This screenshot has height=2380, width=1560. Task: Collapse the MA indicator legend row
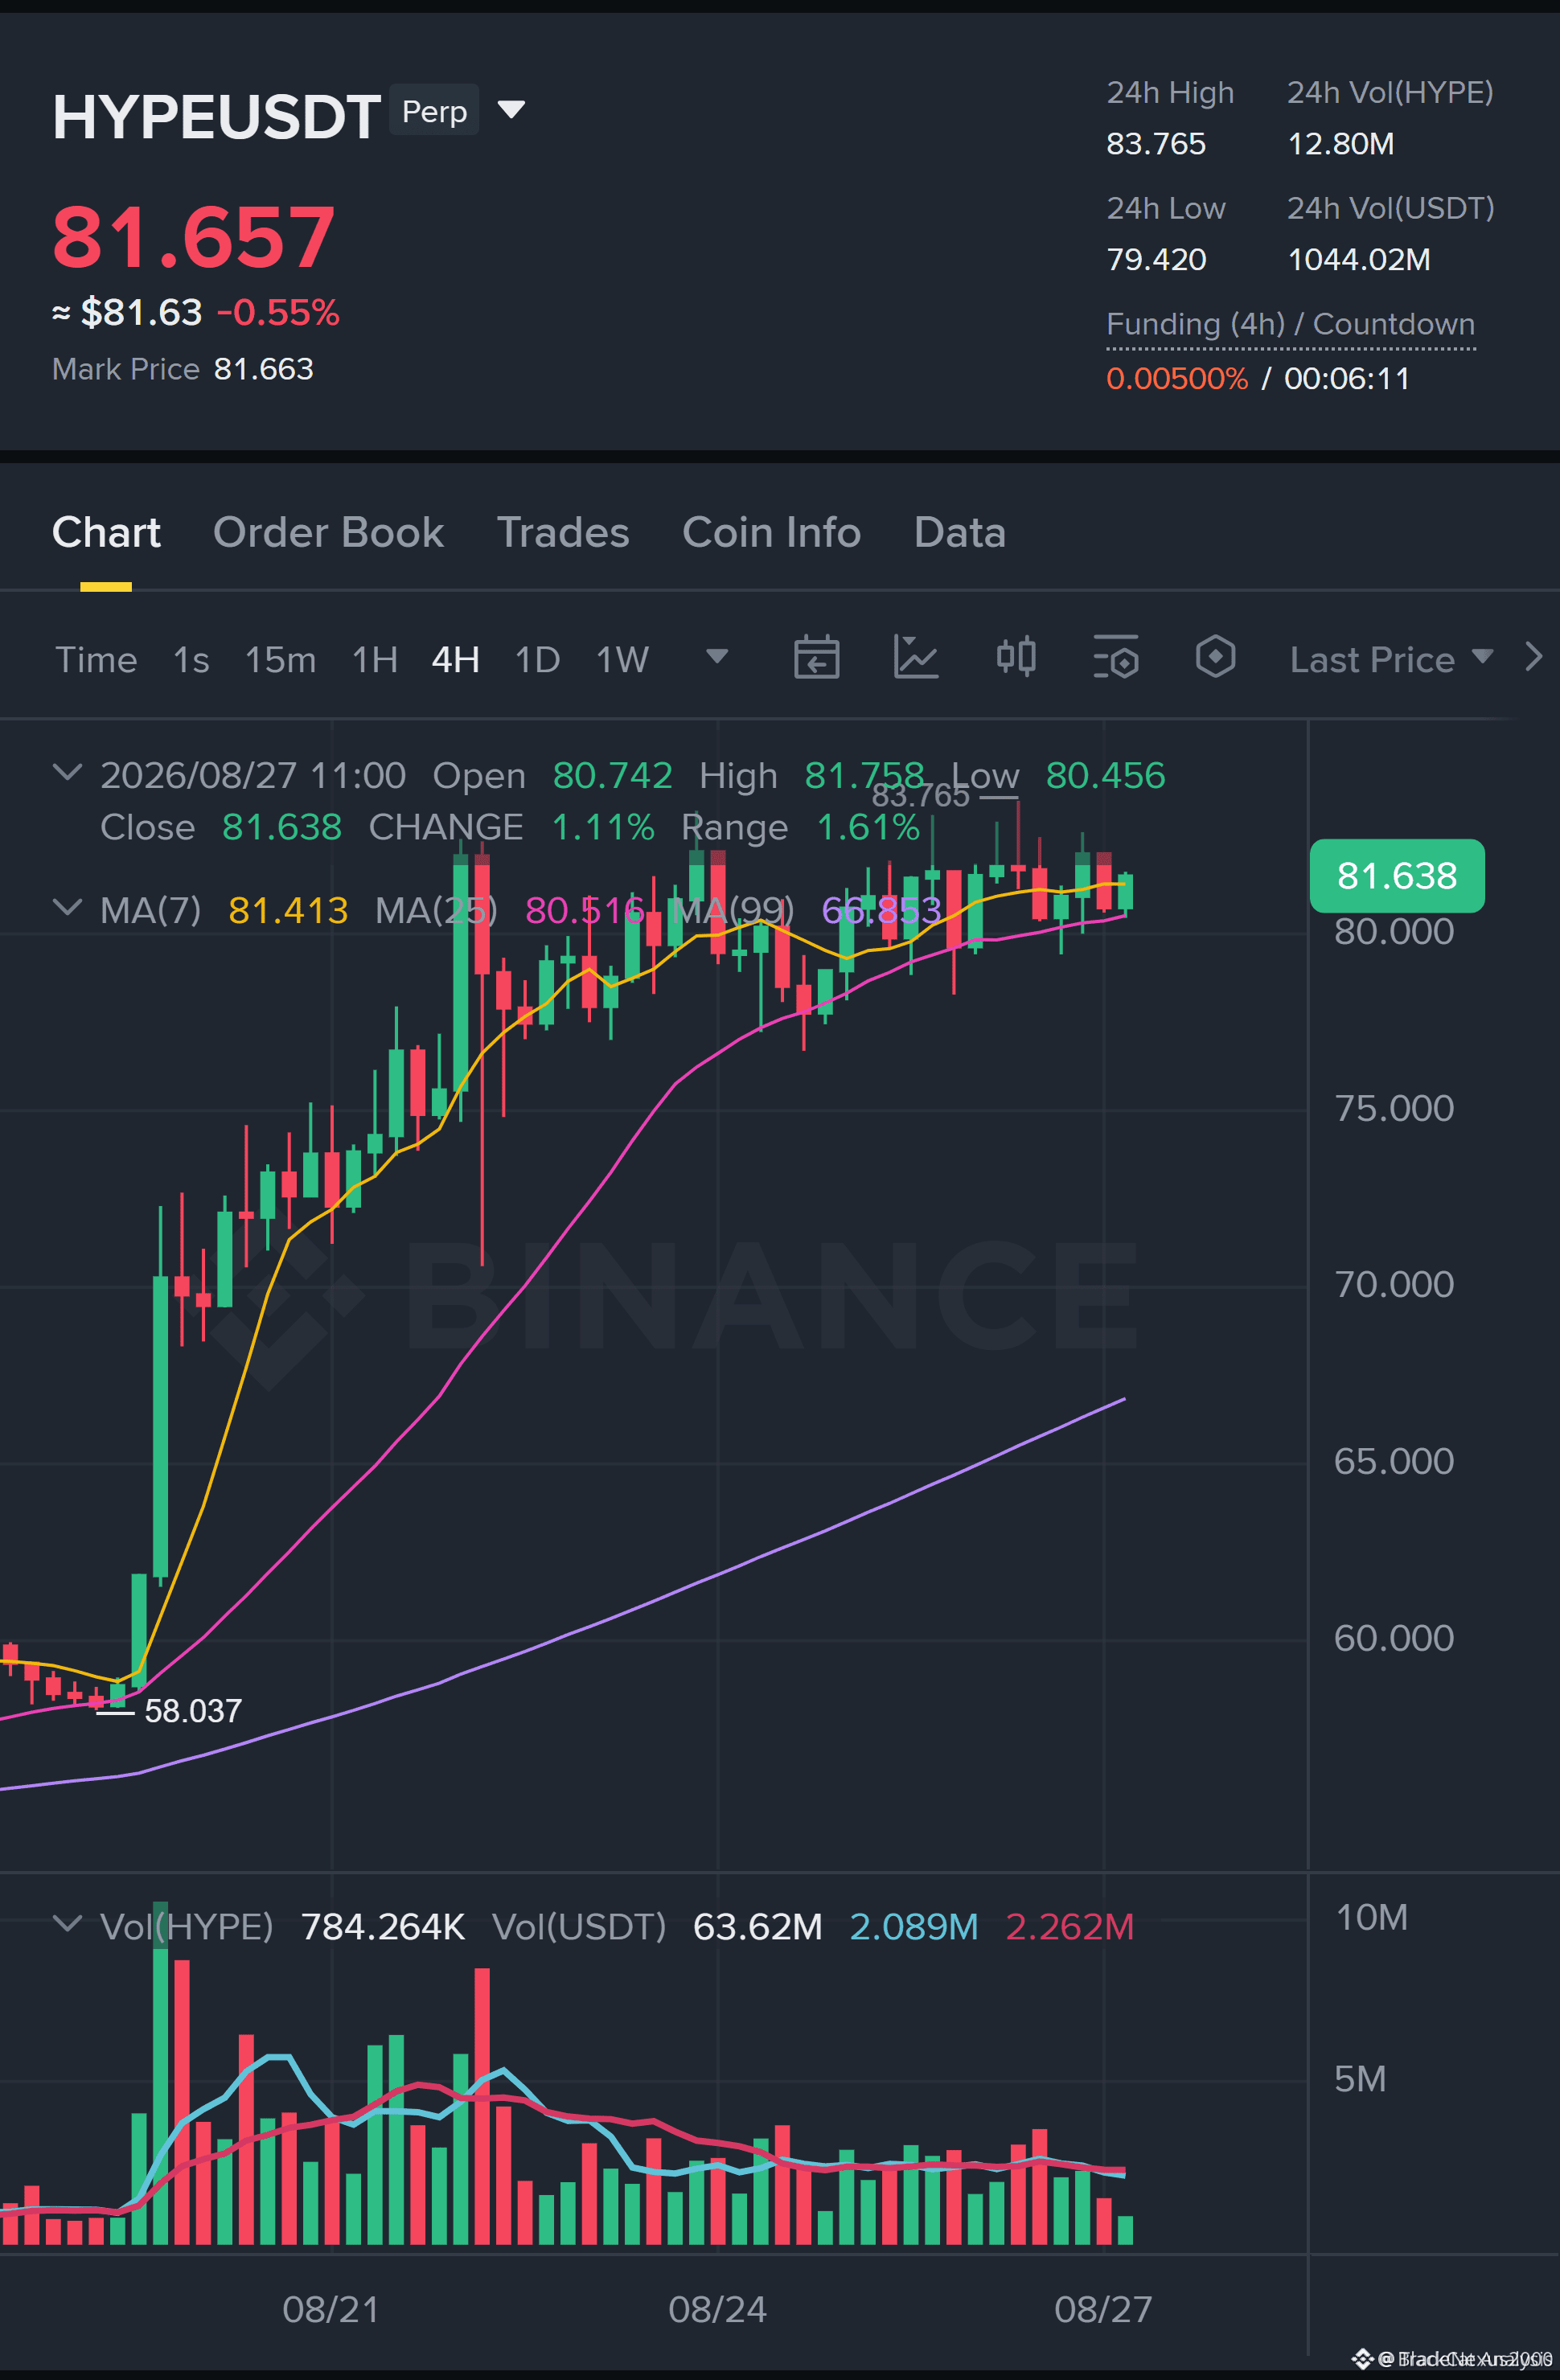(x=67, y=907)
